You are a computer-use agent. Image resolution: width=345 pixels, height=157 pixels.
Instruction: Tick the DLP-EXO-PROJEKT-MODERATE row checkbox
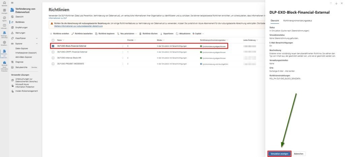53,64
